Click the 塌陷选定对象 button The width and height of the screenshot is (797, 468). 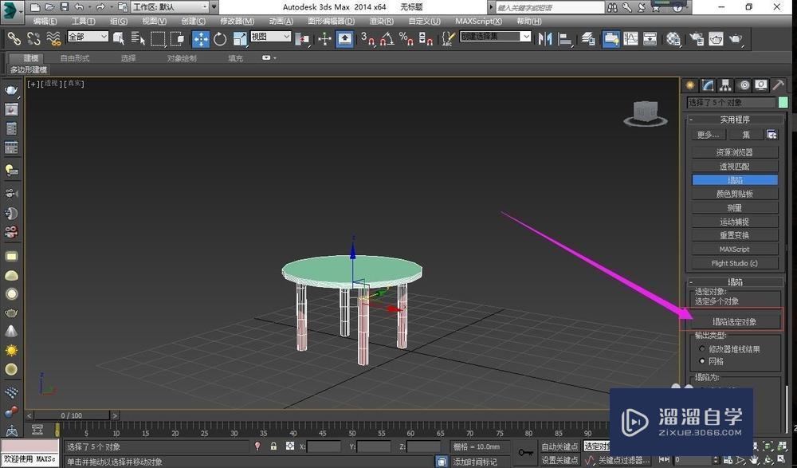tap(735, 321)
